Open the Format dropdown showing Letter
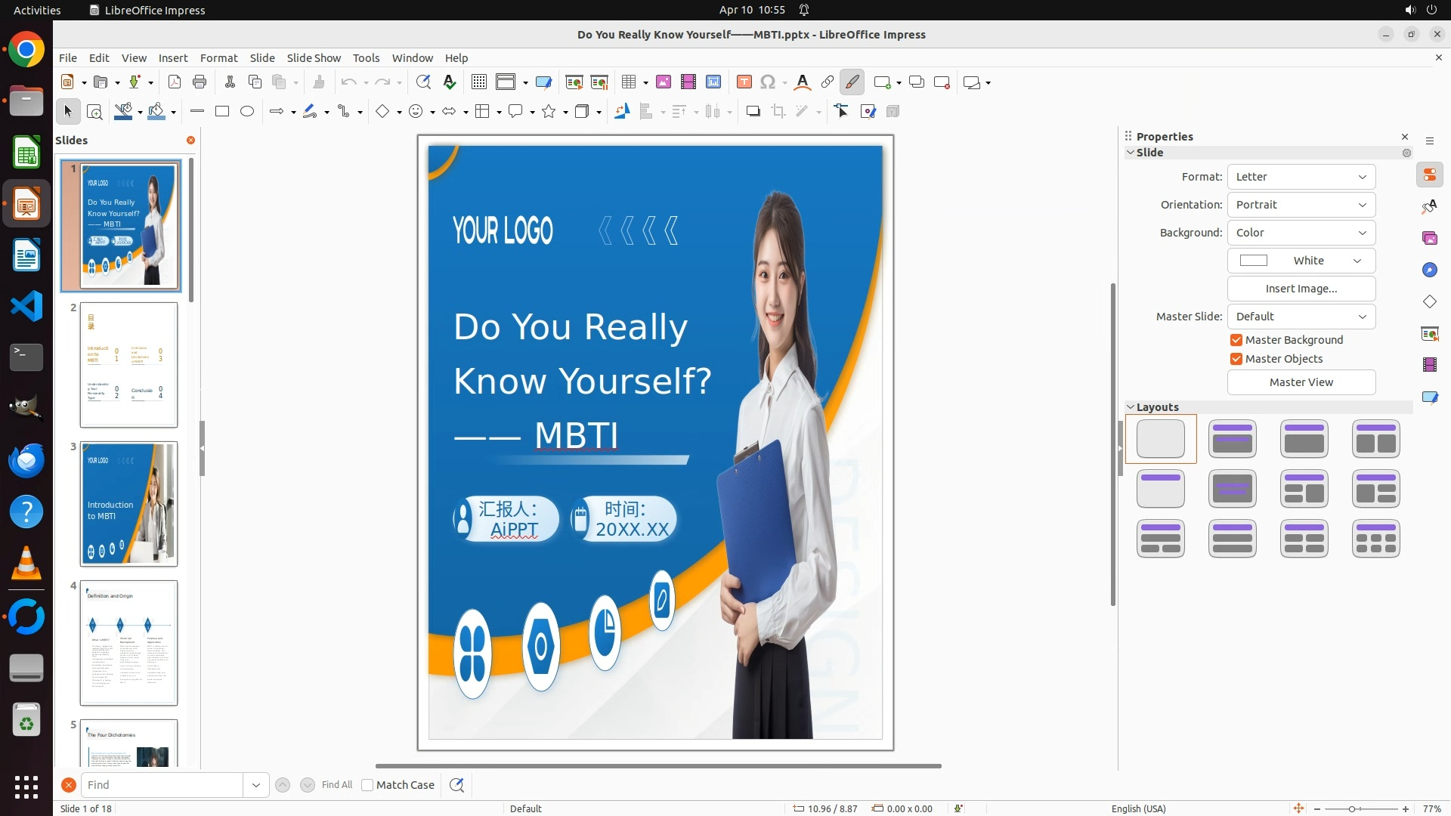 tap(1301, 177)
